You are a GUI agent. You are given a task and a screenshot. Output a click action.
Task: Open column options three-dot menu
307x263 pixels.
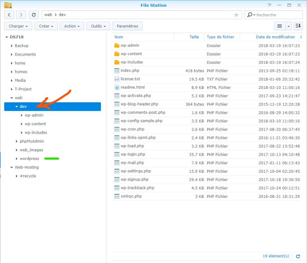pos(301,37)
